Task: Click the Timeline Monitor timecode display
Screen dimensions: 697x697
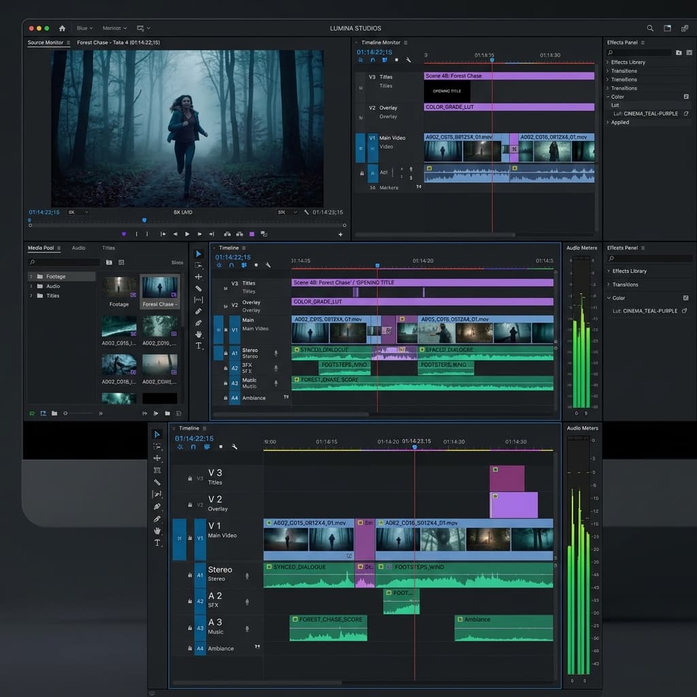Action: click(x=374, y=52)
